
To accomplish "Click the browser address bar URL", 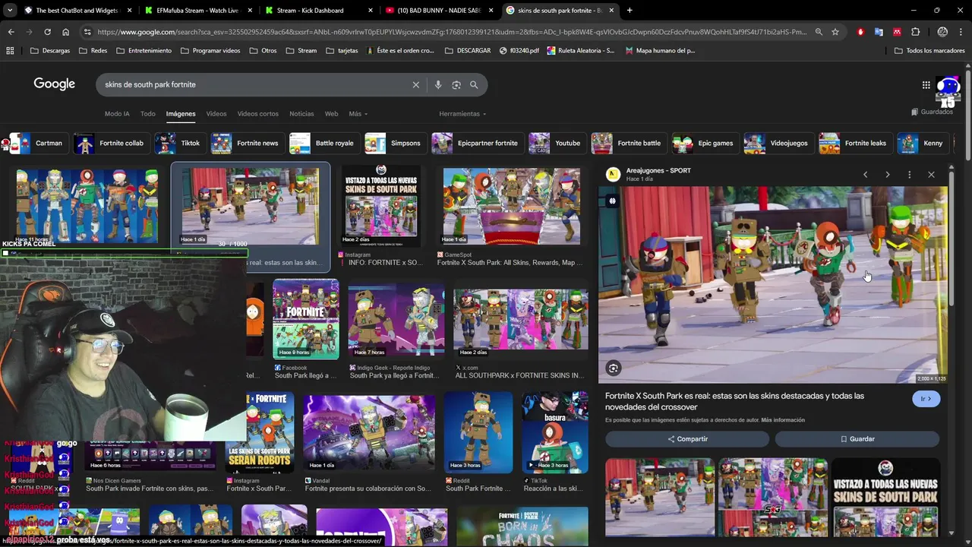I will click(452, 32).
